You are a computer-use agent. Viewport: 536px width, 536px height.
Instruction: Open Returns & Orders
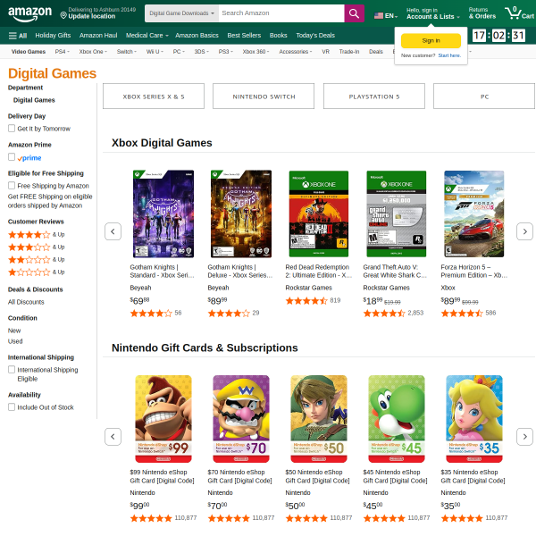pos(482,13)
